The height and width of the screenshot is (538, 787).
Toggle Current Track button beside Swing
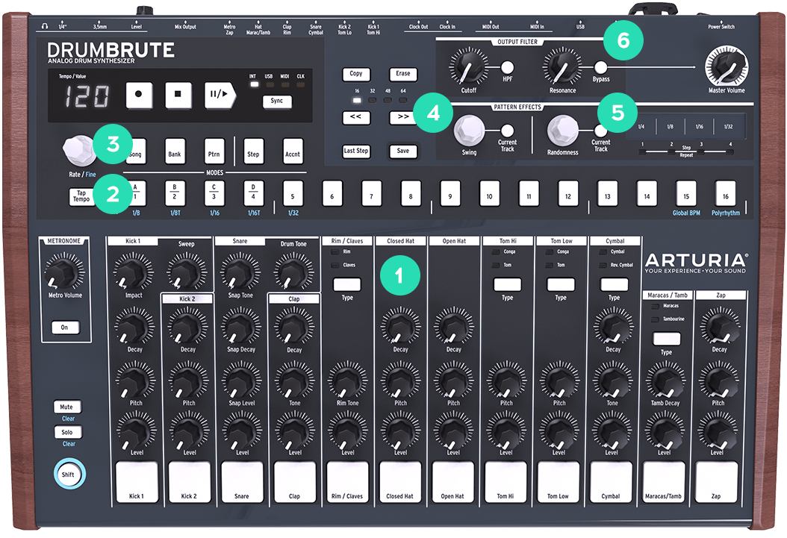pyautogui.click(x=508, y=131)
